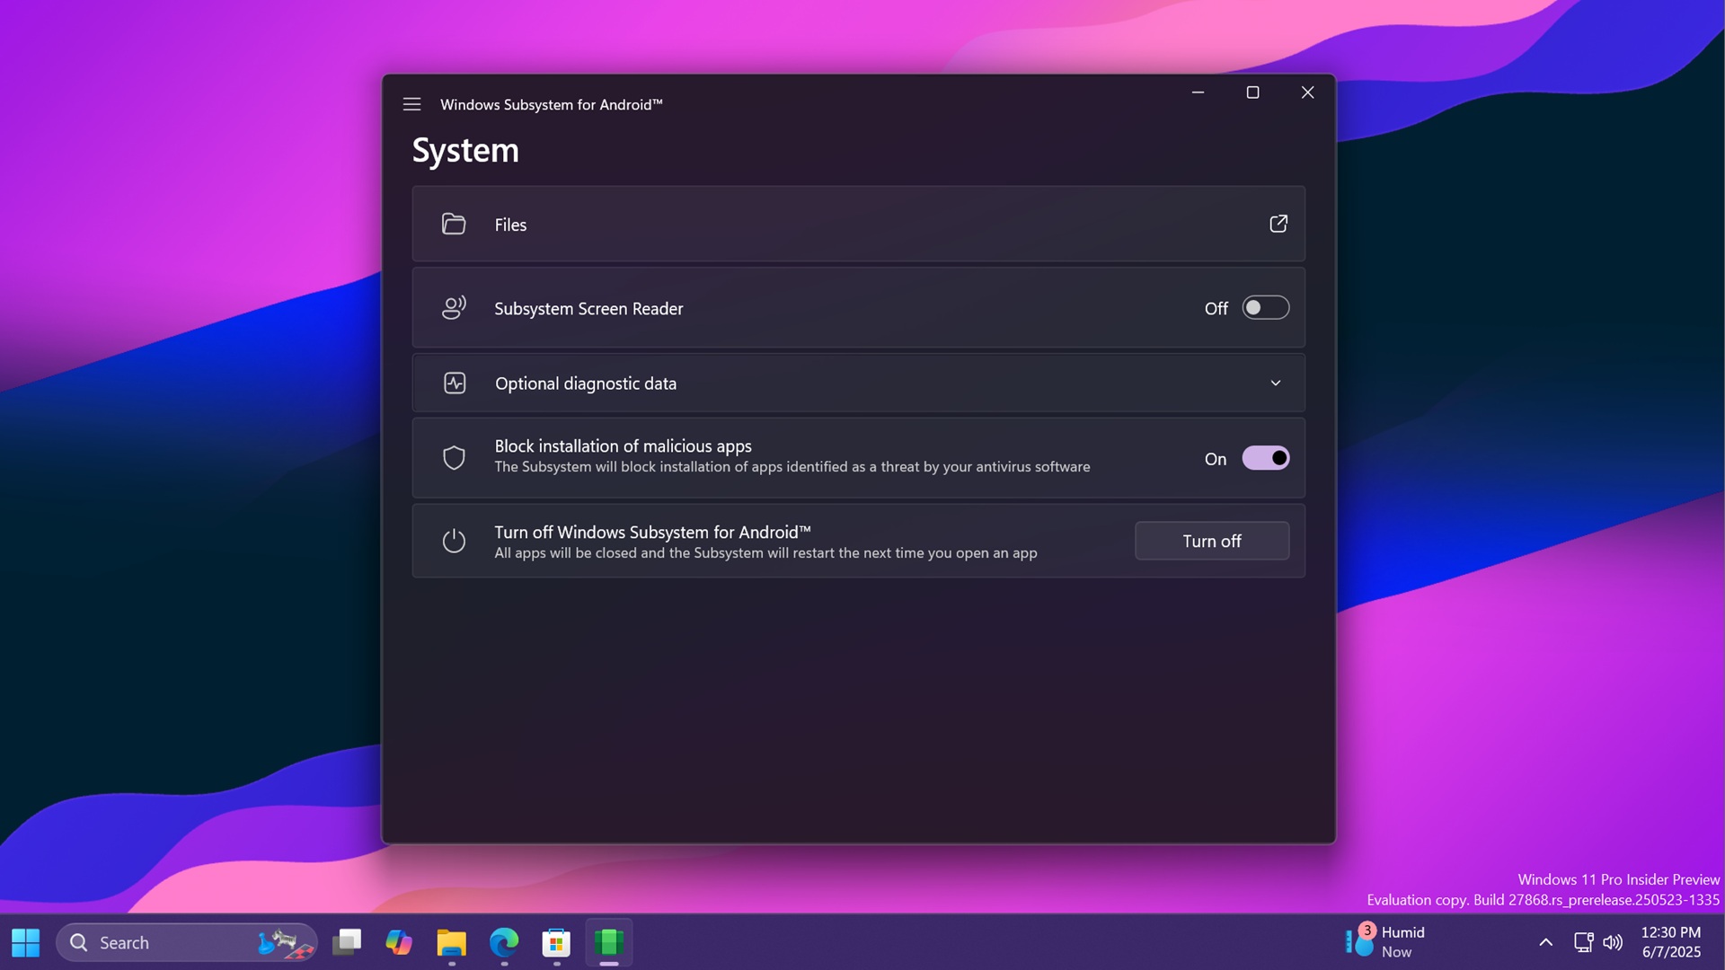Viewport: 1725px width, 970px height.
Task: Open the navigation hamburger menu
Action: (x=411, y=103)
